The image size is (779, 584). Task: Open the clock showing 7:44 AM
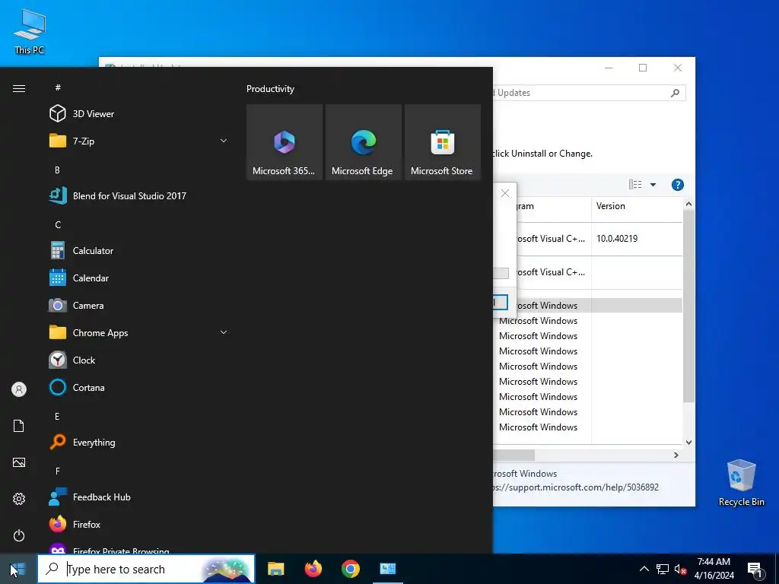click(714, 569)
